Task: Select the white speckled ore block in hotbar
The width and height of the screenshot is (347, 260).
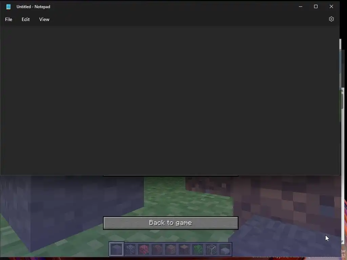Action: coord(211,249)
